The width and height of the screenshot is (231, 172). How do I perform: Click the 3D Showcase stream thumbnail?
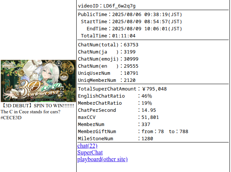(38, 81)
